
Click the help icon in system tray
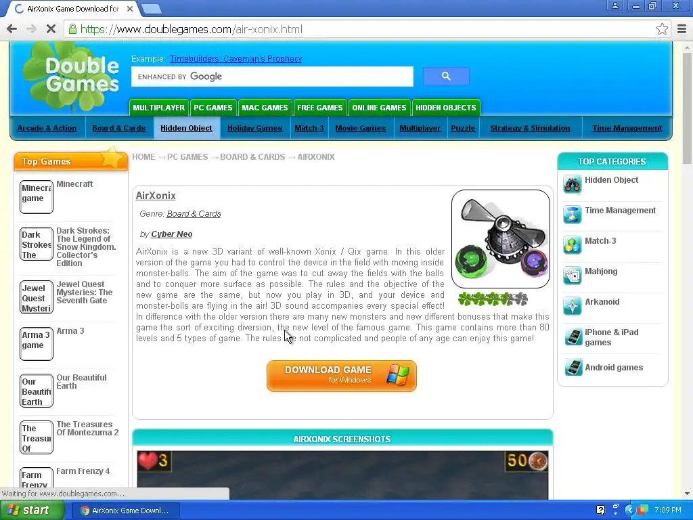(601, 510)
